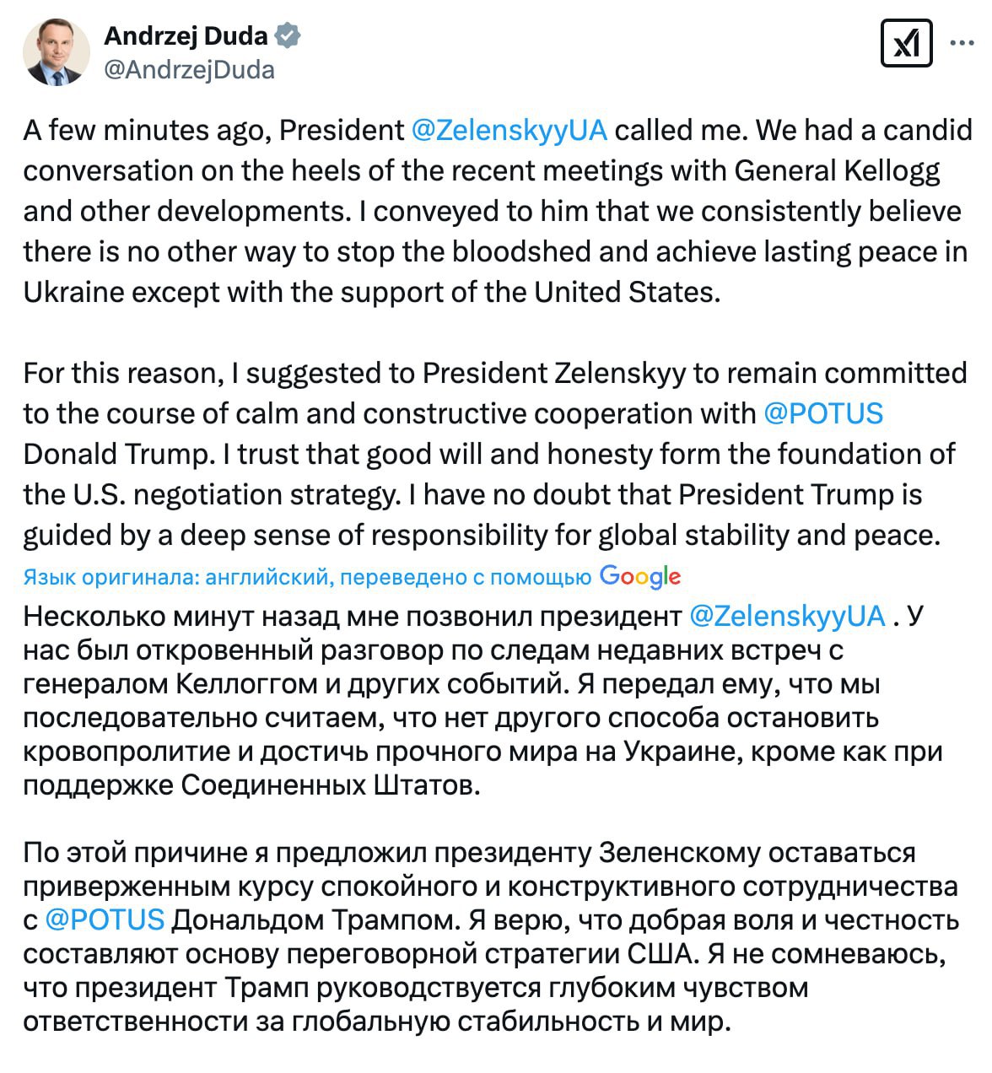
Task: Open @ZelenskyyUA mention in Russian translation
Action: click(787, 617)
